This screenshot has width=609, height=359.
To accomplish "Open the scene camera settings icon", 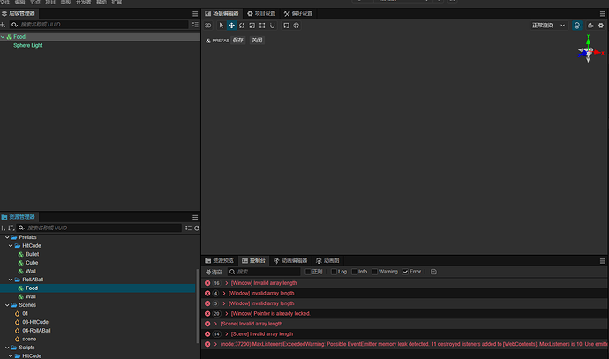I will [590, 26].
